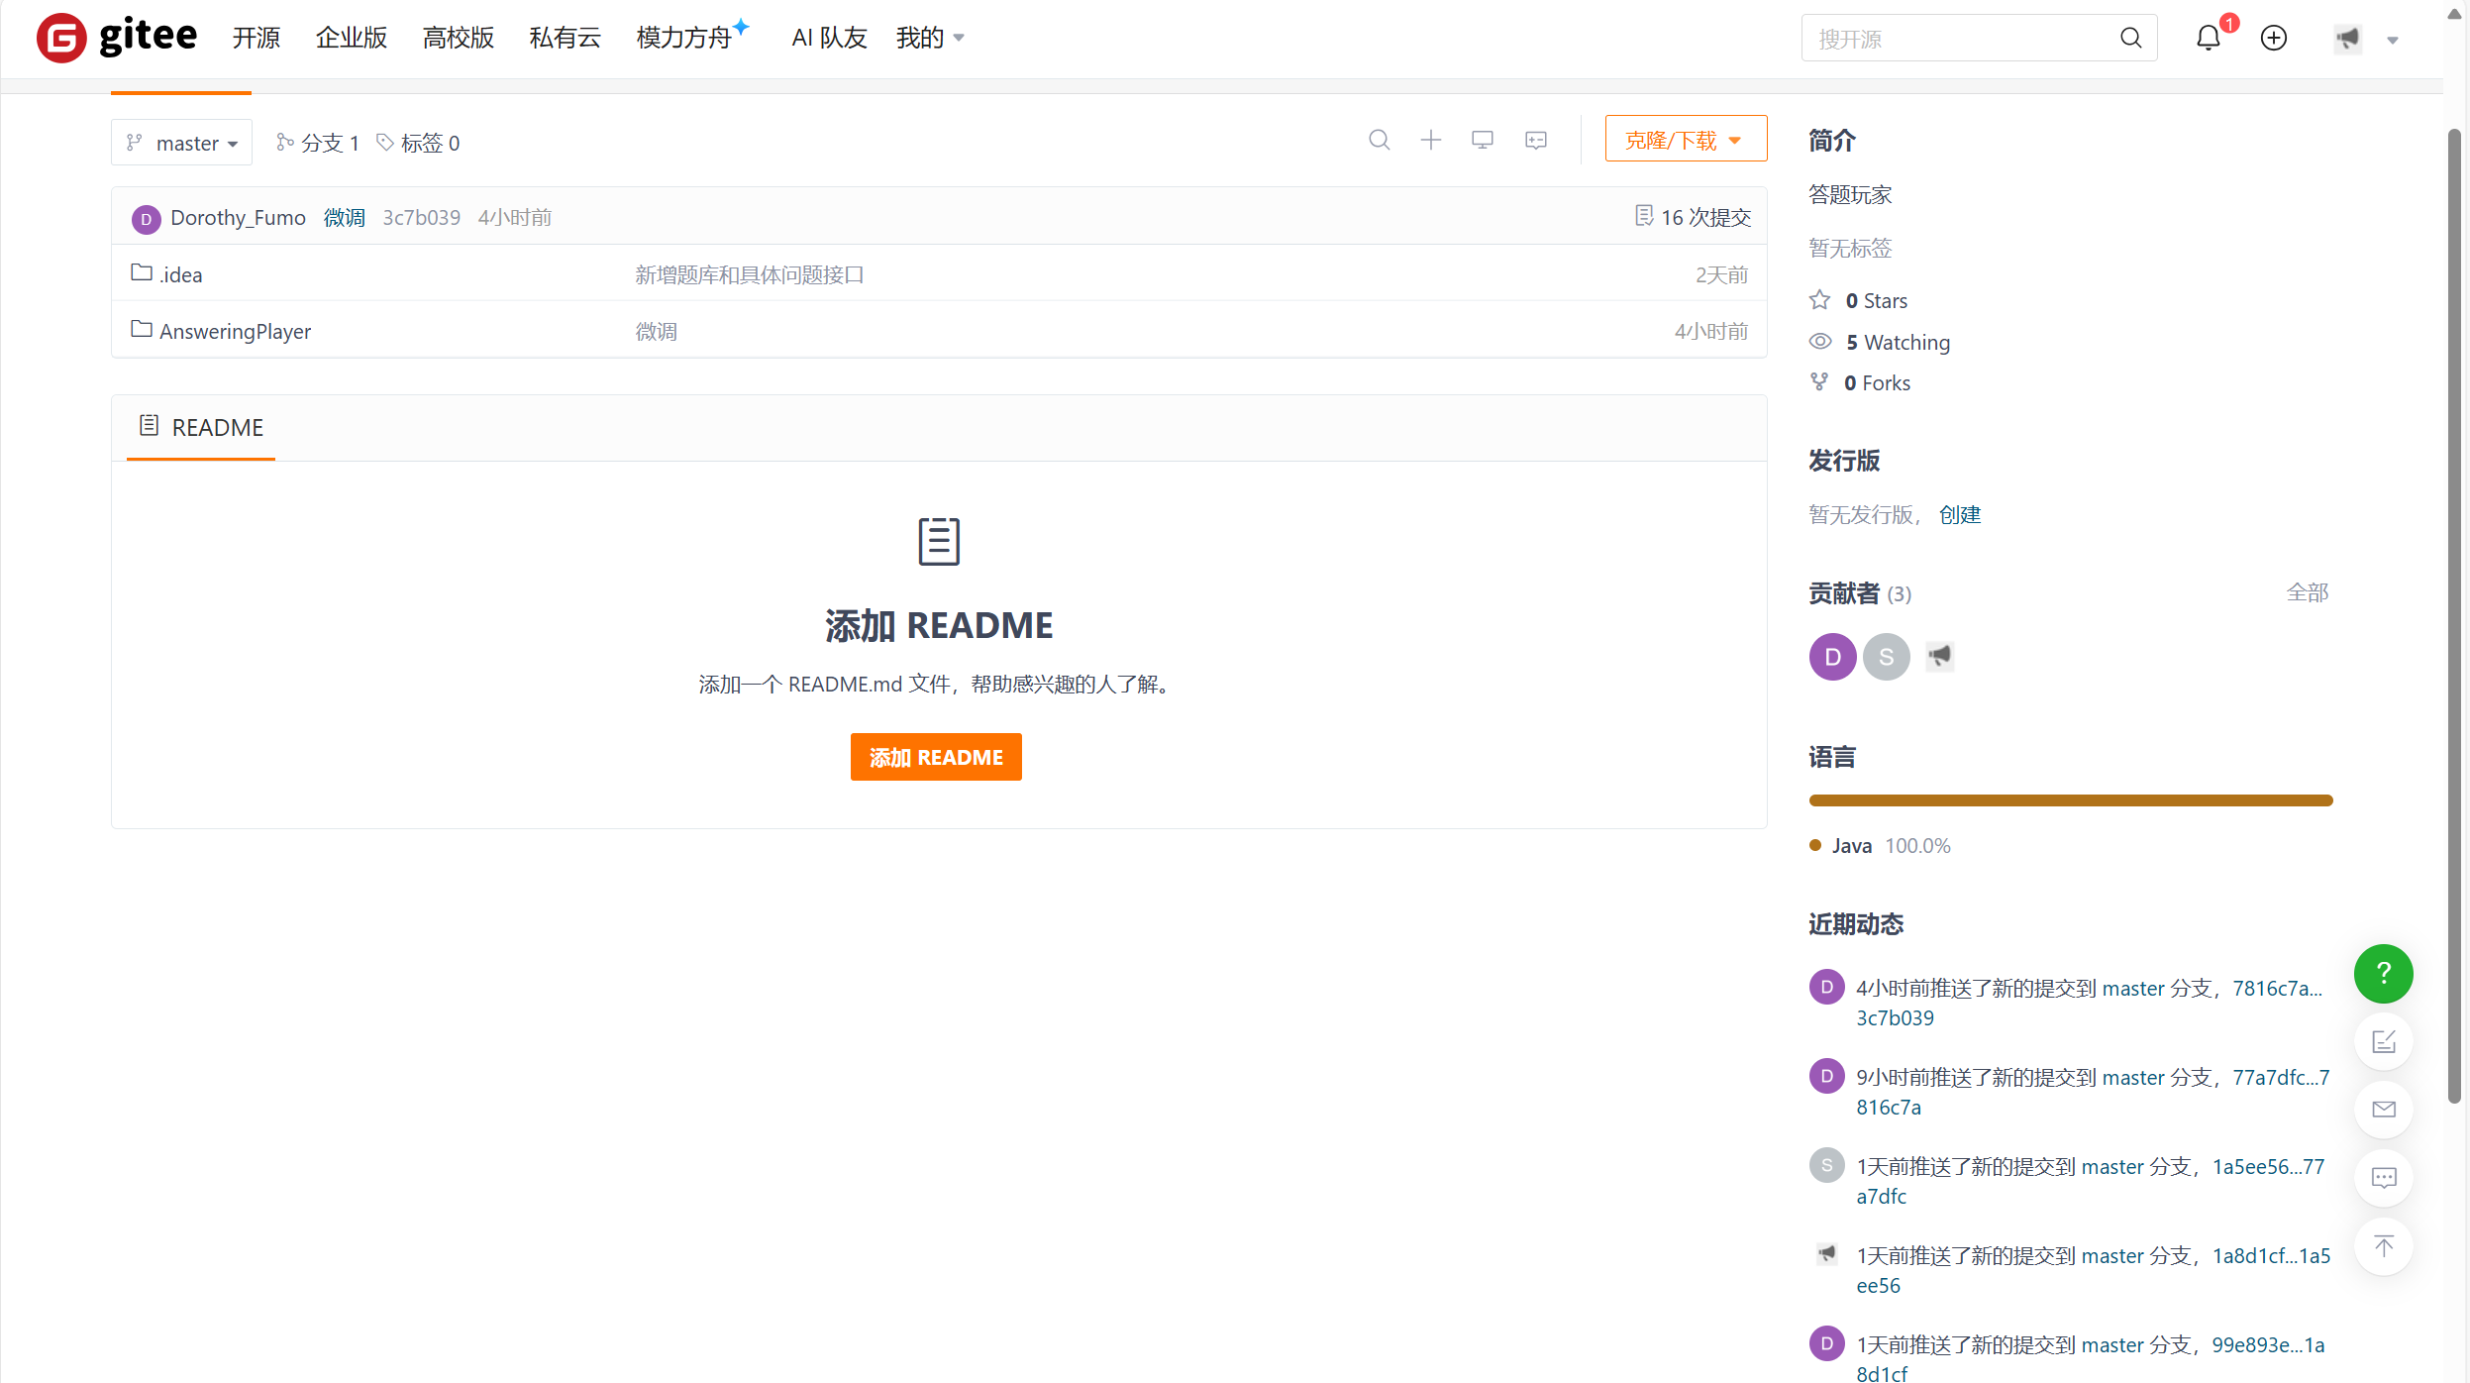This screenshot has width=2470, height=1383.
Task: Open the 克隆/下载 dropdown
Action: (1685, 140)
